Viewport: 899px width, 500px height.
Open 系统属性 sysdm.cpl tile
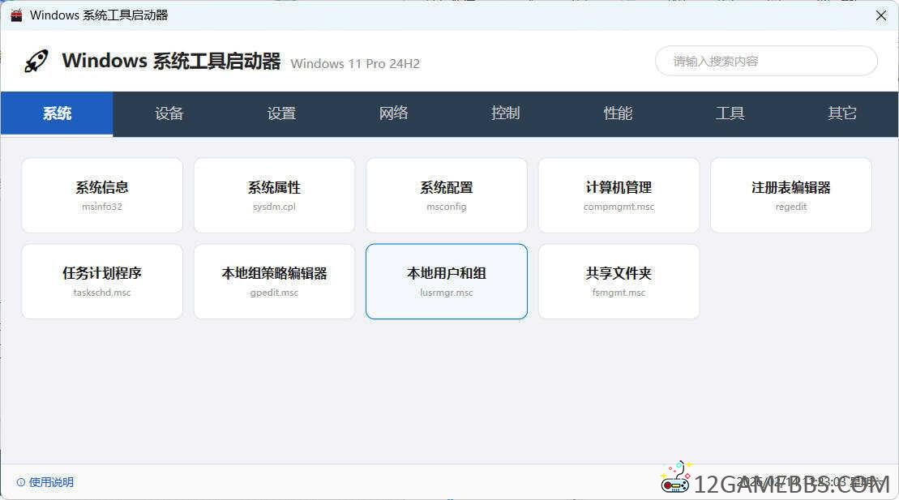[274, 195]
